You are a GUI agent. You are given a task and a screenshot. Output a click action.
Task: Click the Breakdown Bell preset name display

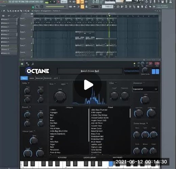click(x=90, y=71)
